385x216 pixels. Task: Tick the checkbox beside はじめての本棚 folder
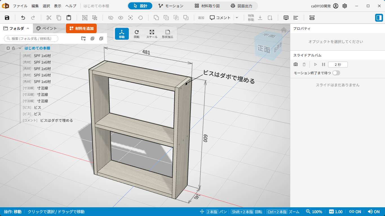point(8,48)
